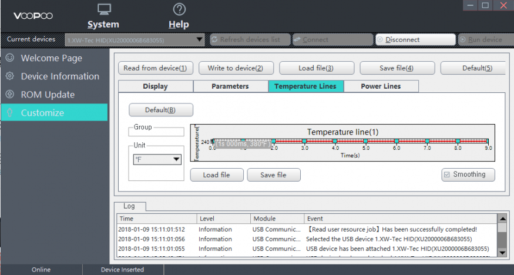Switch to the Power Lines tab
Image resolution: width=514 pixels, height=275 pixels.
click(x=381, y=86)
